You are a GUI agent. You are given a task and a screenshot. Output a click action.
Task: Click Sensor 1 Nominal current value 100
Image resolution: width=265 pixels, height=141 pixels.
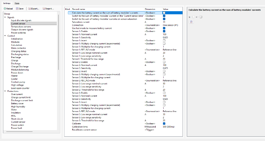point(164,34)
